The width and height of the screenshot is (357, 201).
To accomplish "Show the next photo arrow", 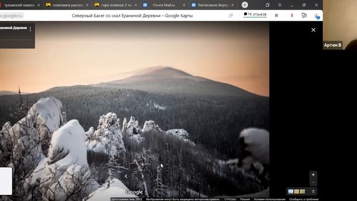I will coord(143,176).
